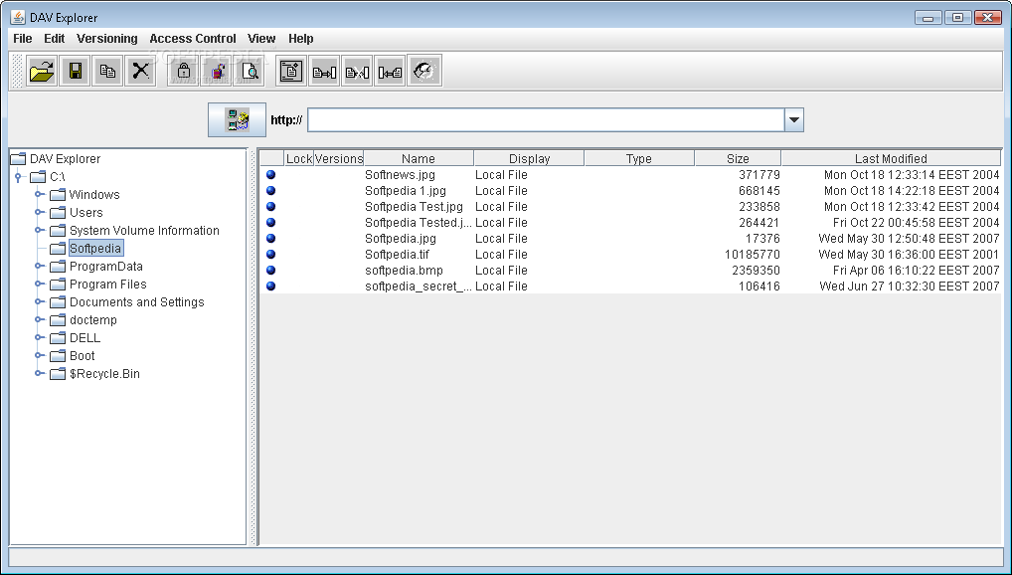
Task: Click the toolbar drag grip handle
Action: pos(18,71)
